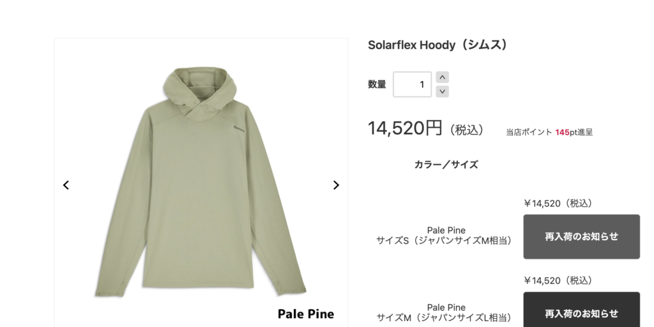The image size is (654, 327).
Task: Click the カラー／サイズ heading
Action: (x=446, y=164)
